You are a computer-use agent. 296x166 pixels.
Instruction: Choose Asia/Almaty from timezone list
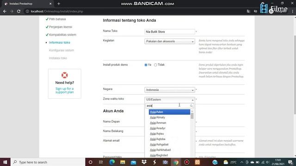169,118
